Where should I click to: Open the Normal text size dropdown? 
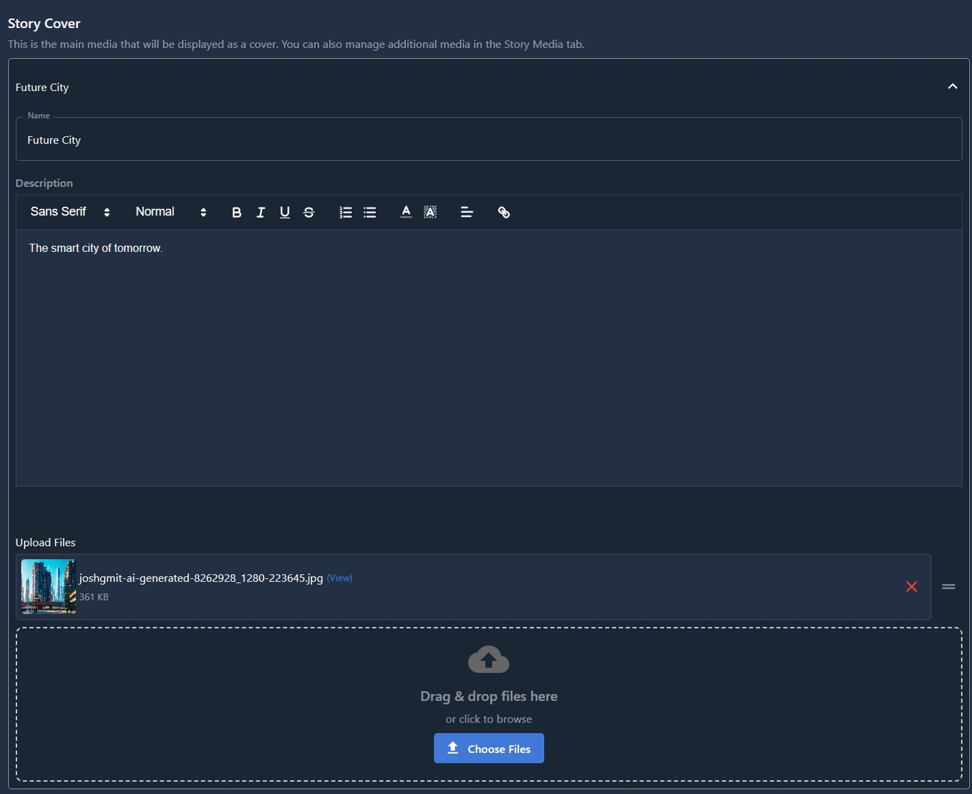170,212
